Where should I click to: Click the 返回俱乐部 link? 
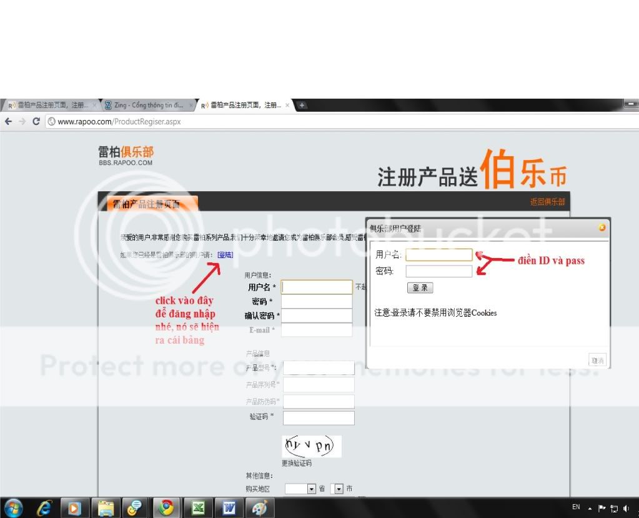547,202
